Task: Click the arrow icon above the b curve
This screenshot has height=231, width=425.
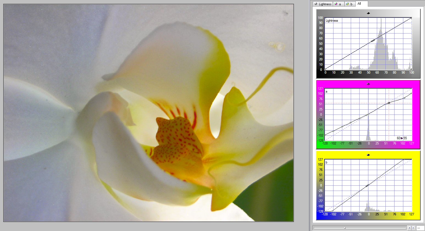Action: (368, 155)
